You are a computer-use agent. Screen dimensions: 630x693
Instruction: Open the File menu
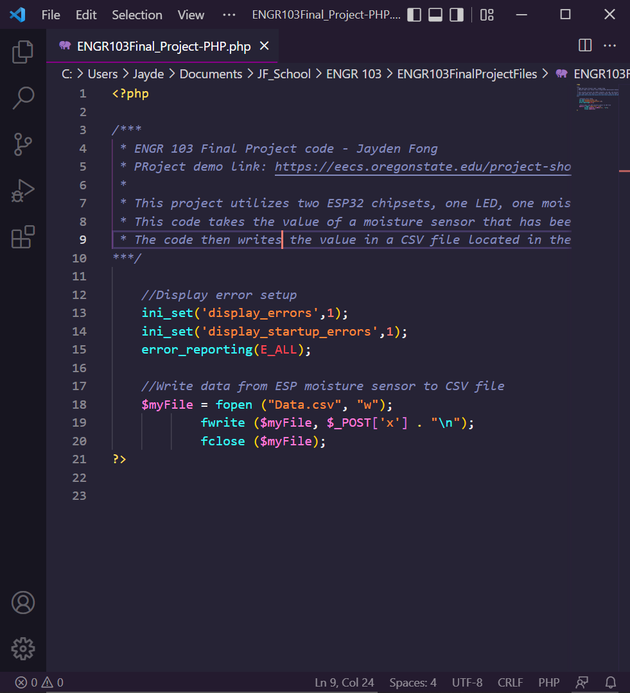[x=51, y=15]
